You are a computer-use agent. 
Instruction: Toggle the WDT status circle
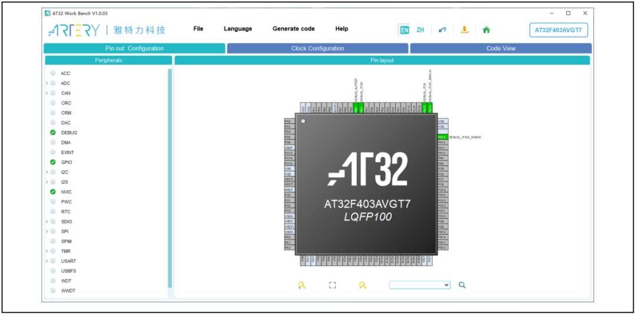tap(53, 281)
